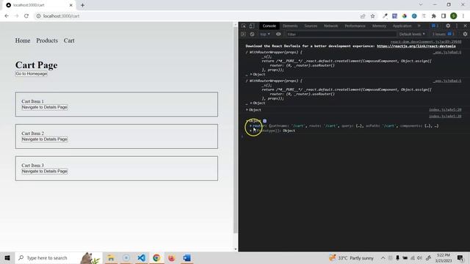Image resolution: width=470 pixels, height=264 pixels.
Task: Toggle the live expression eye icon
Action: tap(278, 34)
